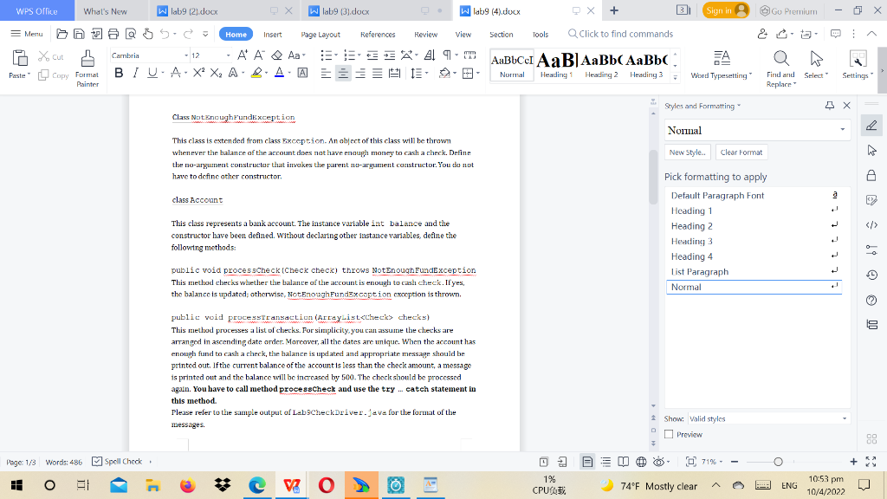Insert numbered list

(348, 55)
